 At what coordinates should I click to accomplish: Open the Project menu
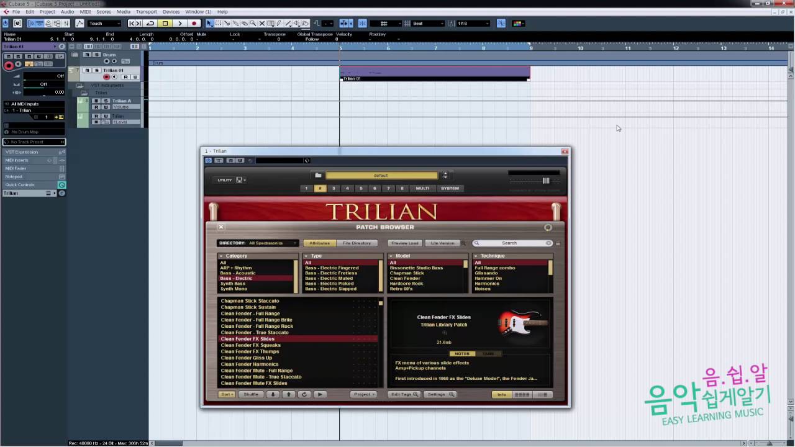(47, 12)
